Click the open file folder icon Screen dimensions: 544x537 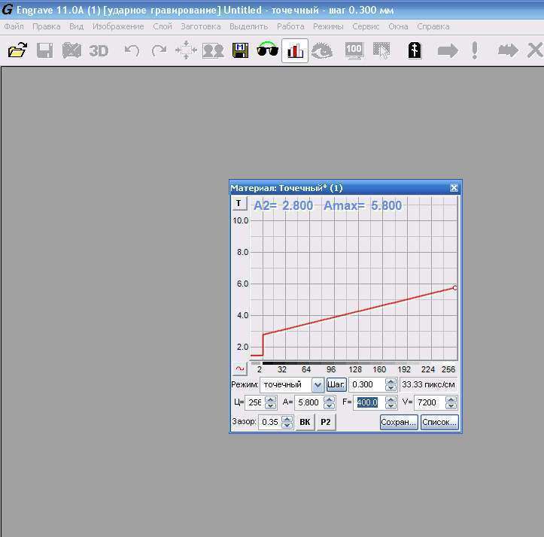[x=17, y=50]
